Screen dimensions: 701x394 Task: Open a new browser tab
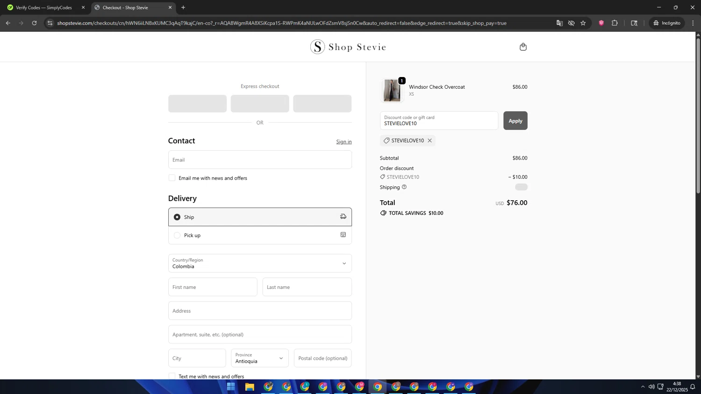pyautogui.click(x=183, y=7)
